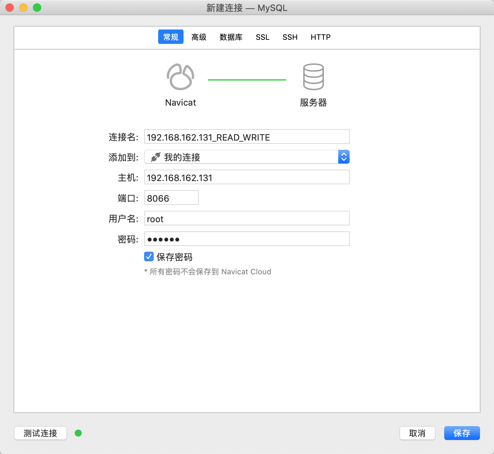The height and width of the screenshot is (454, 494).
Task: Click the Navicat label under the logo
Action: [x=180, y=103]
